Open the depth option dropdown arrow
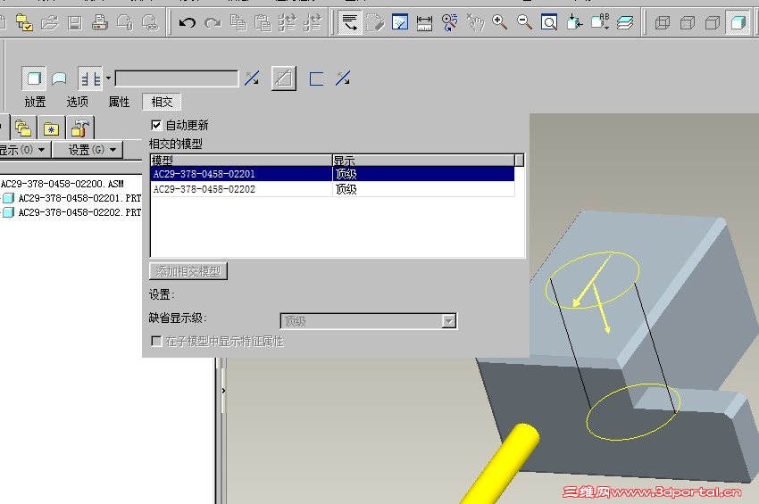Image resolution: width=759 pixels, height=504 pixels. click(108, 78)
